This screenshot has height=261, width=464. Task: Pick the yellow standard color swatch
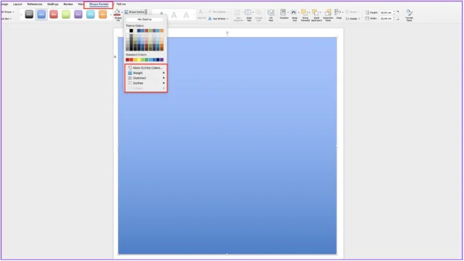click(x=140, y=60)
